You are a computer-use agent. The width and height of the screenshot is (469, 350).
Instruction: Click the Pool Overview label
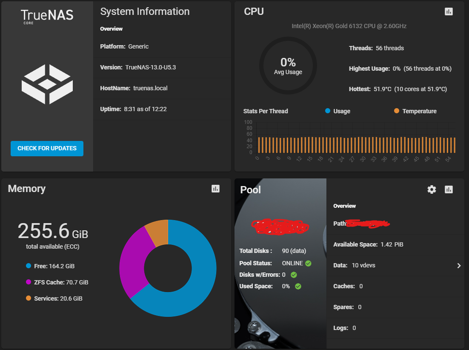click(x=344, y=206)
